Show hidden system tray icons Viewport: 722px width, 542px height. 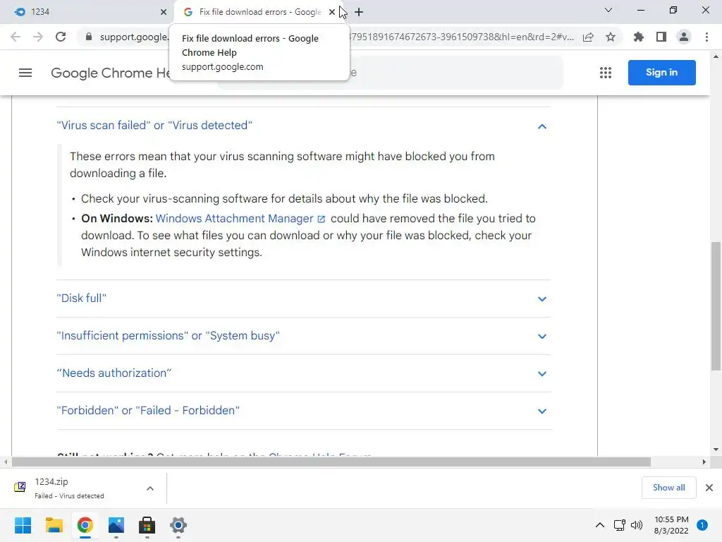tap(600, 525)
